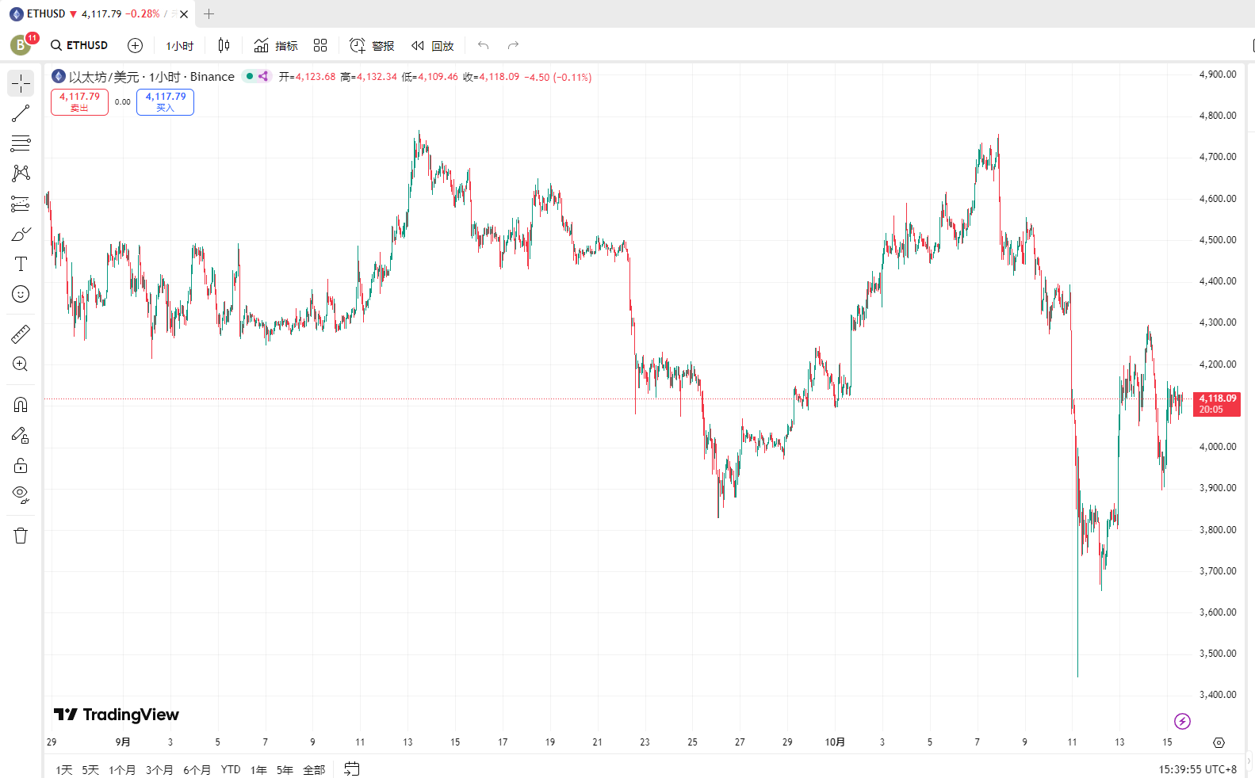Open the candlestick chart type menu

224,46
